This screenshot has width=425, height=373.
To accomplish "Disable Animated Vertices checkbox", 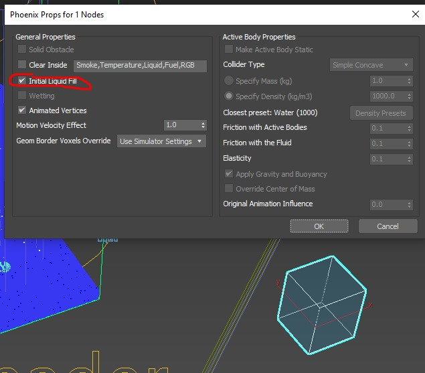I will (x=22, y=110).
